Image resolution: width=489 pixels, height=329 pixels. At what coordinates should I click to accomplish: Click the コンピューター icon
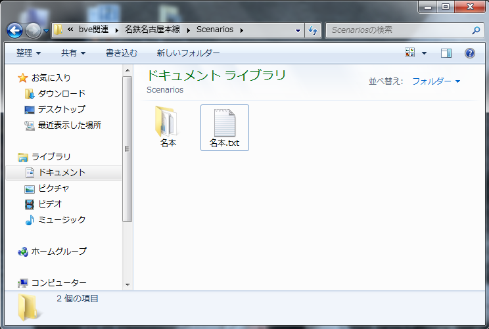[23, 283]
